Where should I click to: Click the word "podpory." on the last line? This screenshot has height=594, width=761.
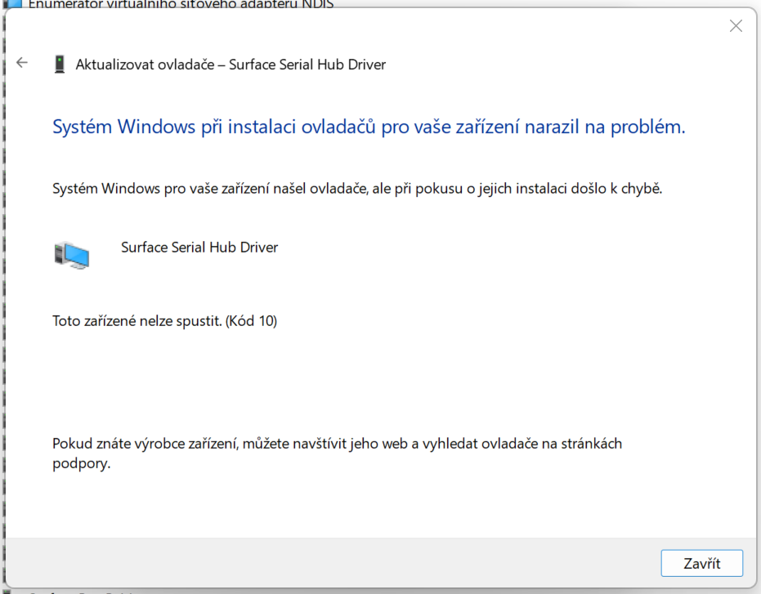81,464
